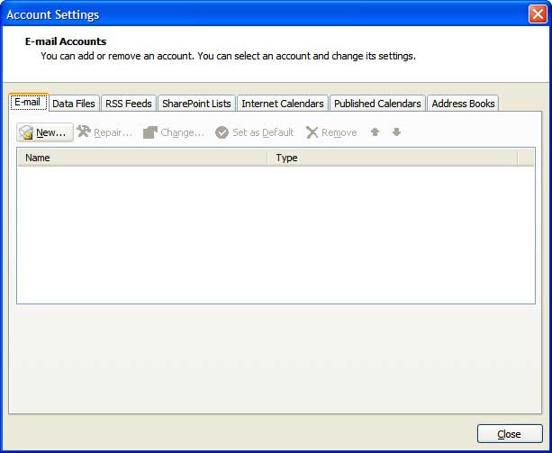552x453 pixels.
Task: Click the Close button
Action: tap(510, 434)
